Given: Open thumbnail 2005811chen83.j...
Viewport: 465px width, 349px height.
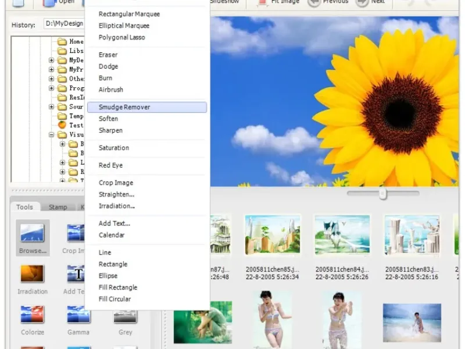Looking at the screenshot, I should (412, 235).
